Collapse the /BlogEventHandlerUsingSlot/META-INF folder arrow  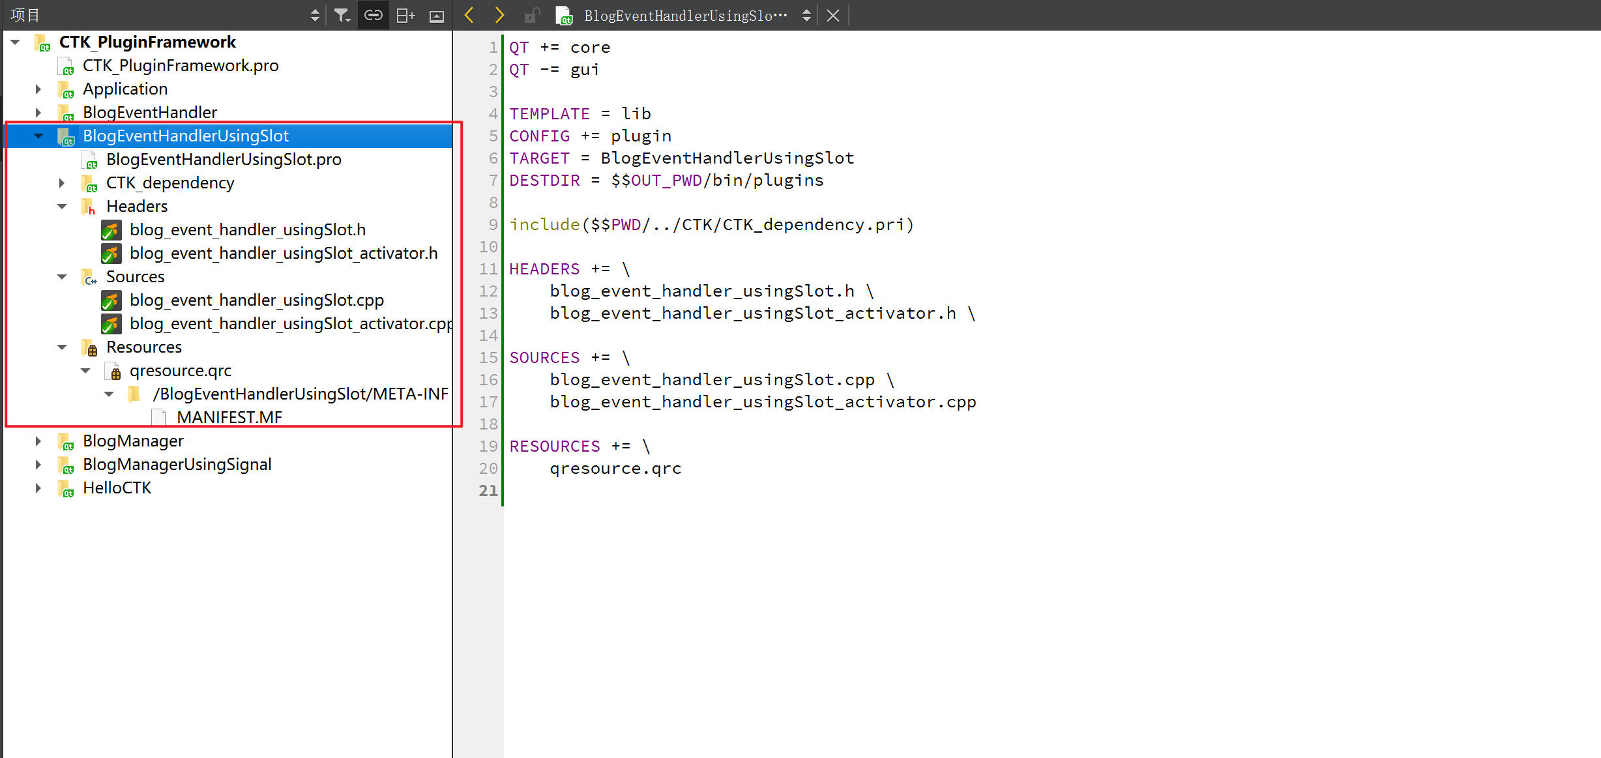109,394
